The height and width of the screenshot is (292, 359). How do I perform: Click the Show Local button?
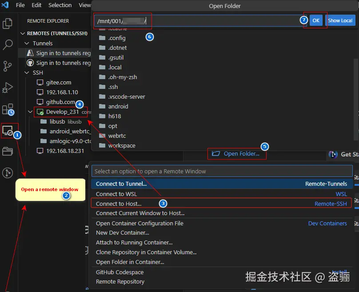[x=340, y=20]
